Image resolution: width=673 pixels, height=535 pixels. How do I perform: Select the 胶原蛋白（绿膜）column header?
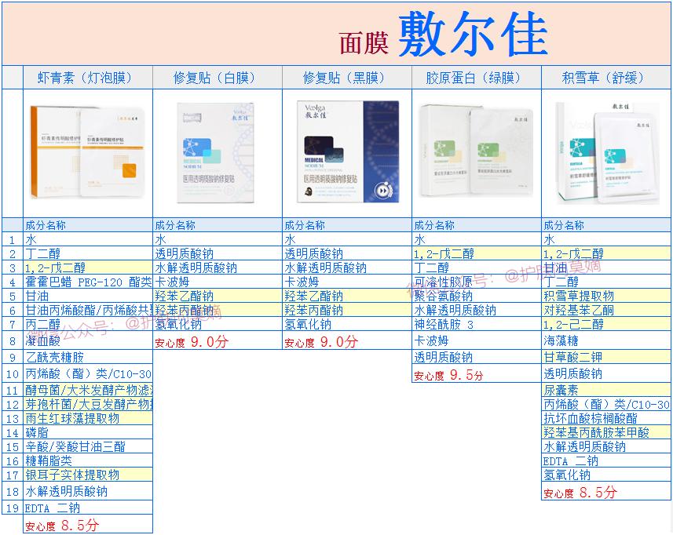(x=477, y=78)
